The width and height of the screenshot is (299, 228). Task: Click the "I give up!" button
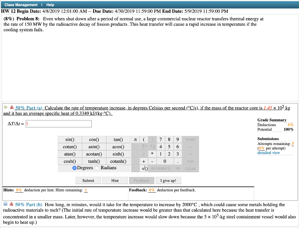pos(168,180)
